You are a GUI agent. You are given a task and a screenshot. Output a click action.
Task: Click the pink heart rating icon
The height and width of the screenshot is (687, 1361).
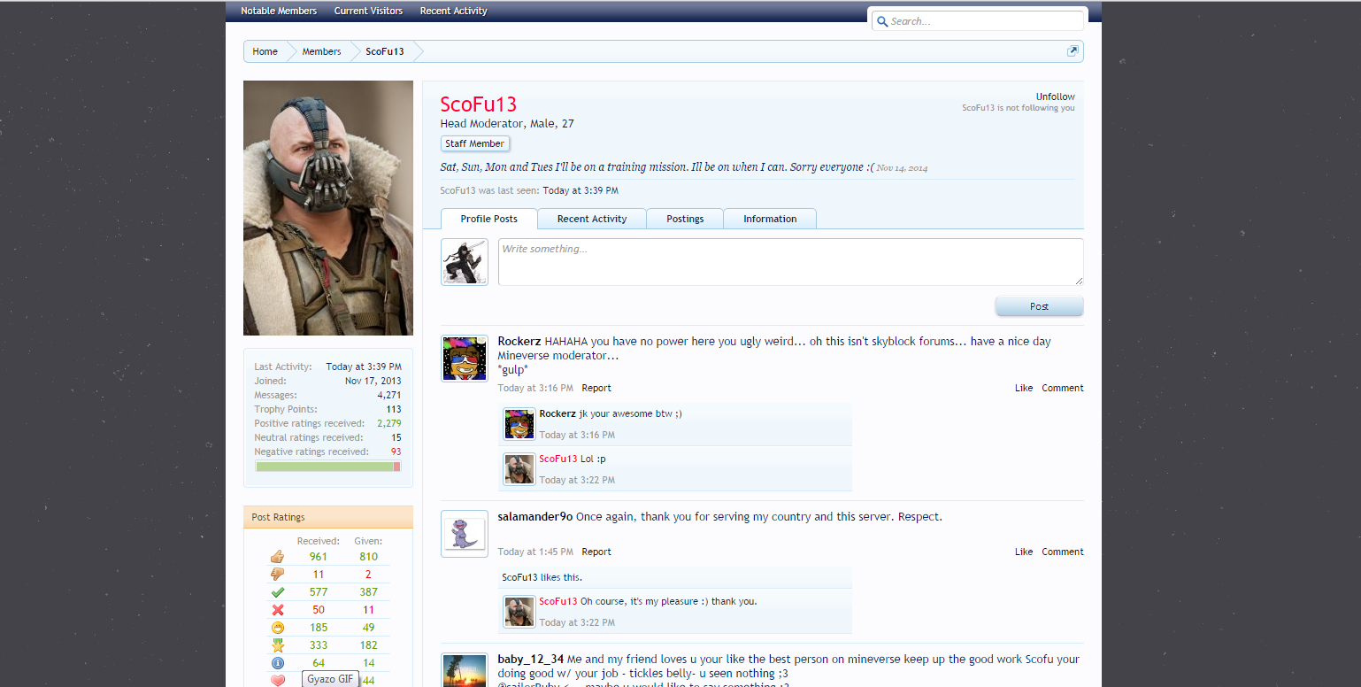point(277,681)
